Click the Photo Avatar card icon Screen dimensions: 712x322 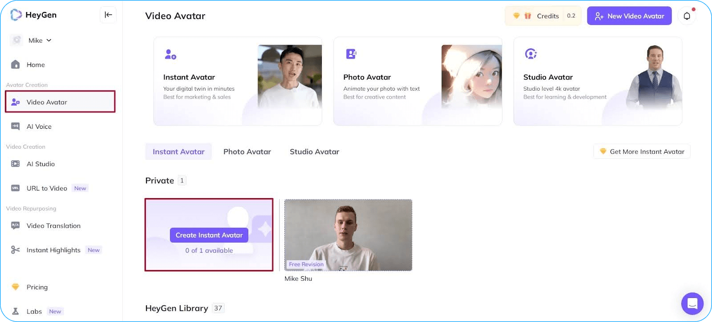pos(351,54)
